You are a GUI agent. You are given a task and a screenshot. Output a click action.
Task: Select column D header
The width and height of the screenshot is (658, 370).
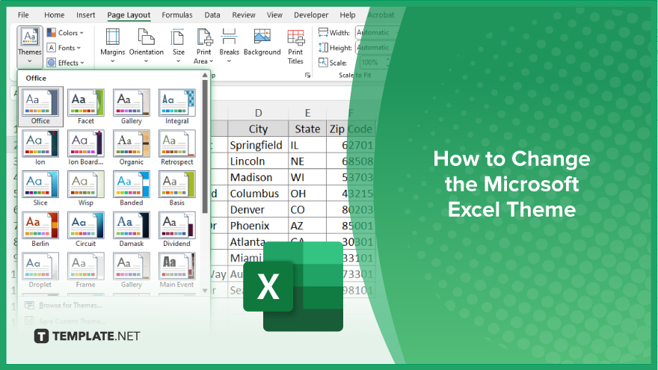click(x=258, y=113)
